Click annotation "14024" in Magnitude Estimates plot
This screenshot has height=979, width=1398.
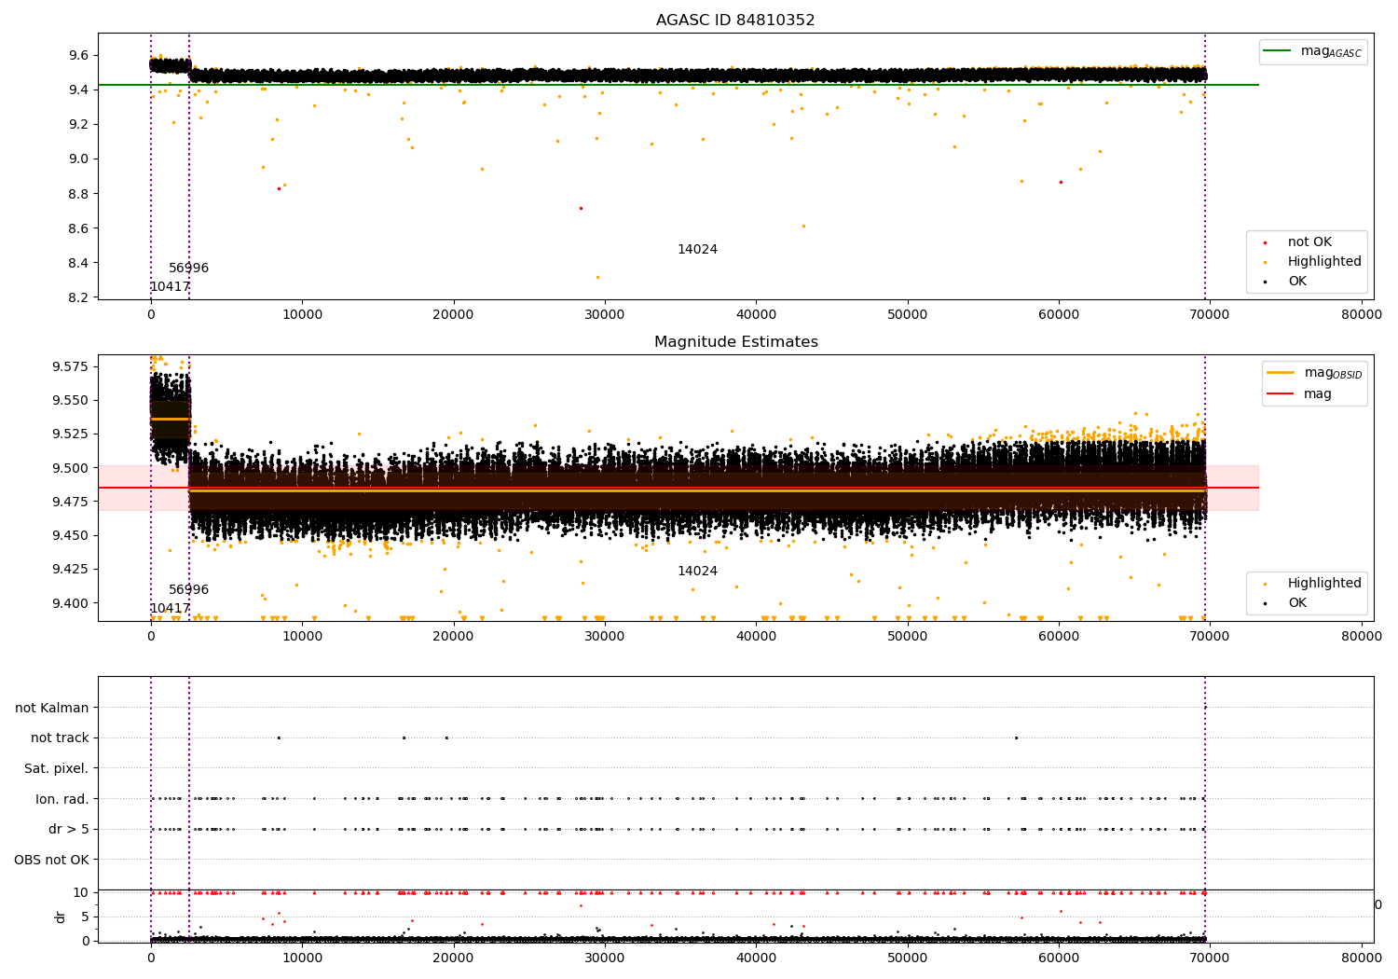(697, 572)
